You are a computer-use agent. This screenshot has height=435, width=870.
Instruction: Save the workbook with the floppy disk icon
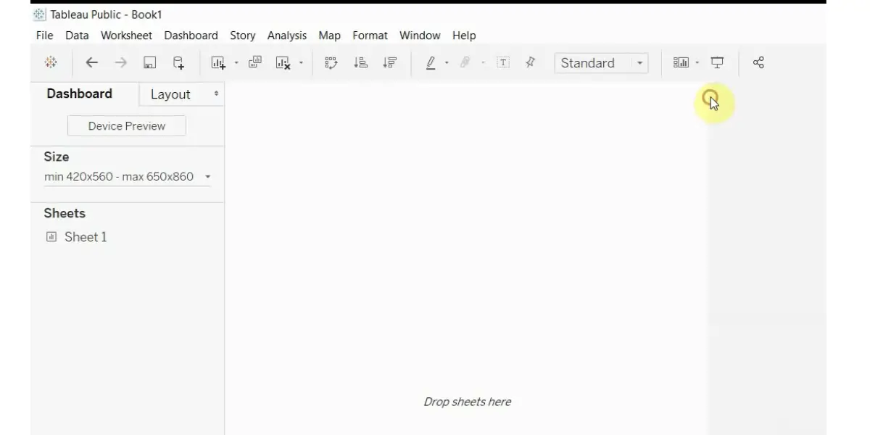[x=149, y=63]
